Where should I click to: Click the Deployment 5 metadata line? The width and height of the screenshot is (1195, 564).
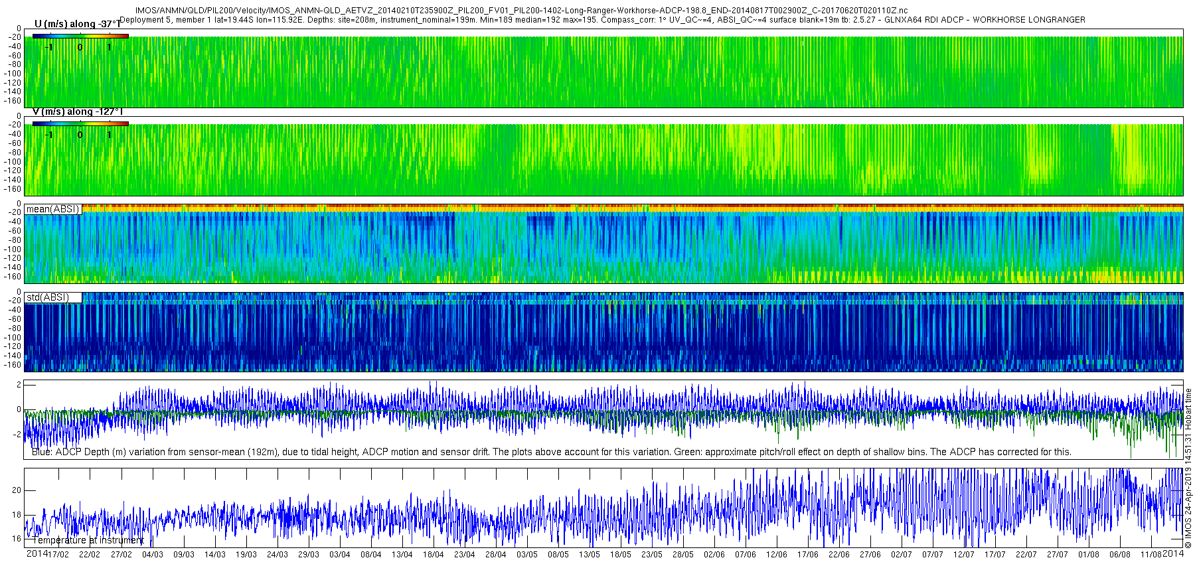tap(602, 20)
